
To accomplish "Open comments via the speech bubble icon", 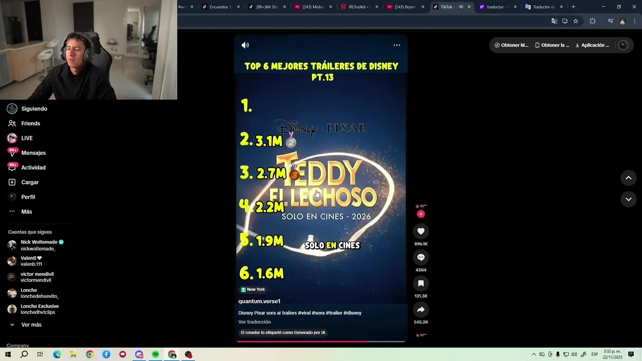I will (x=421, y=257).
